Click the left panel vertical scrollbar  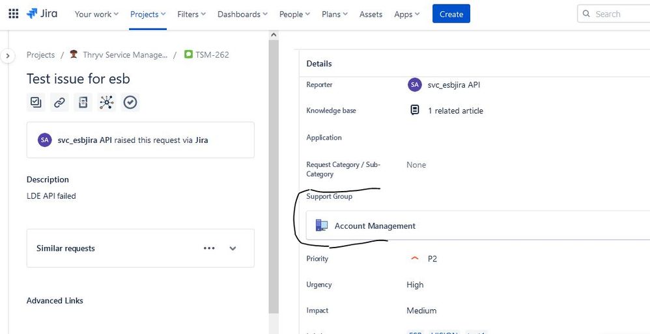tap(273, 177)
